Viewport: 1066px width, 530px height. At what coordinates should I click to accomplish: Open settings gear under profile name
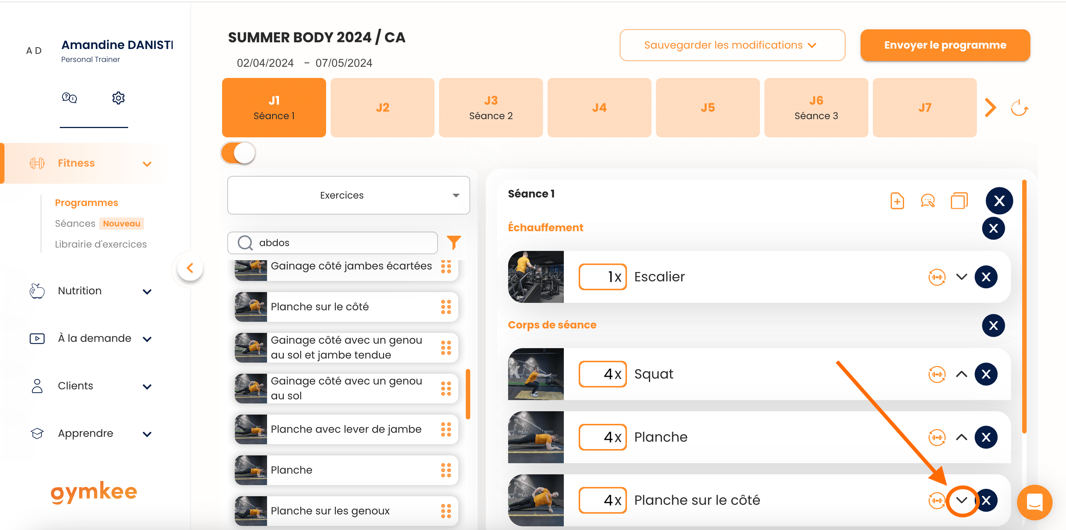(x=118, y=98)
